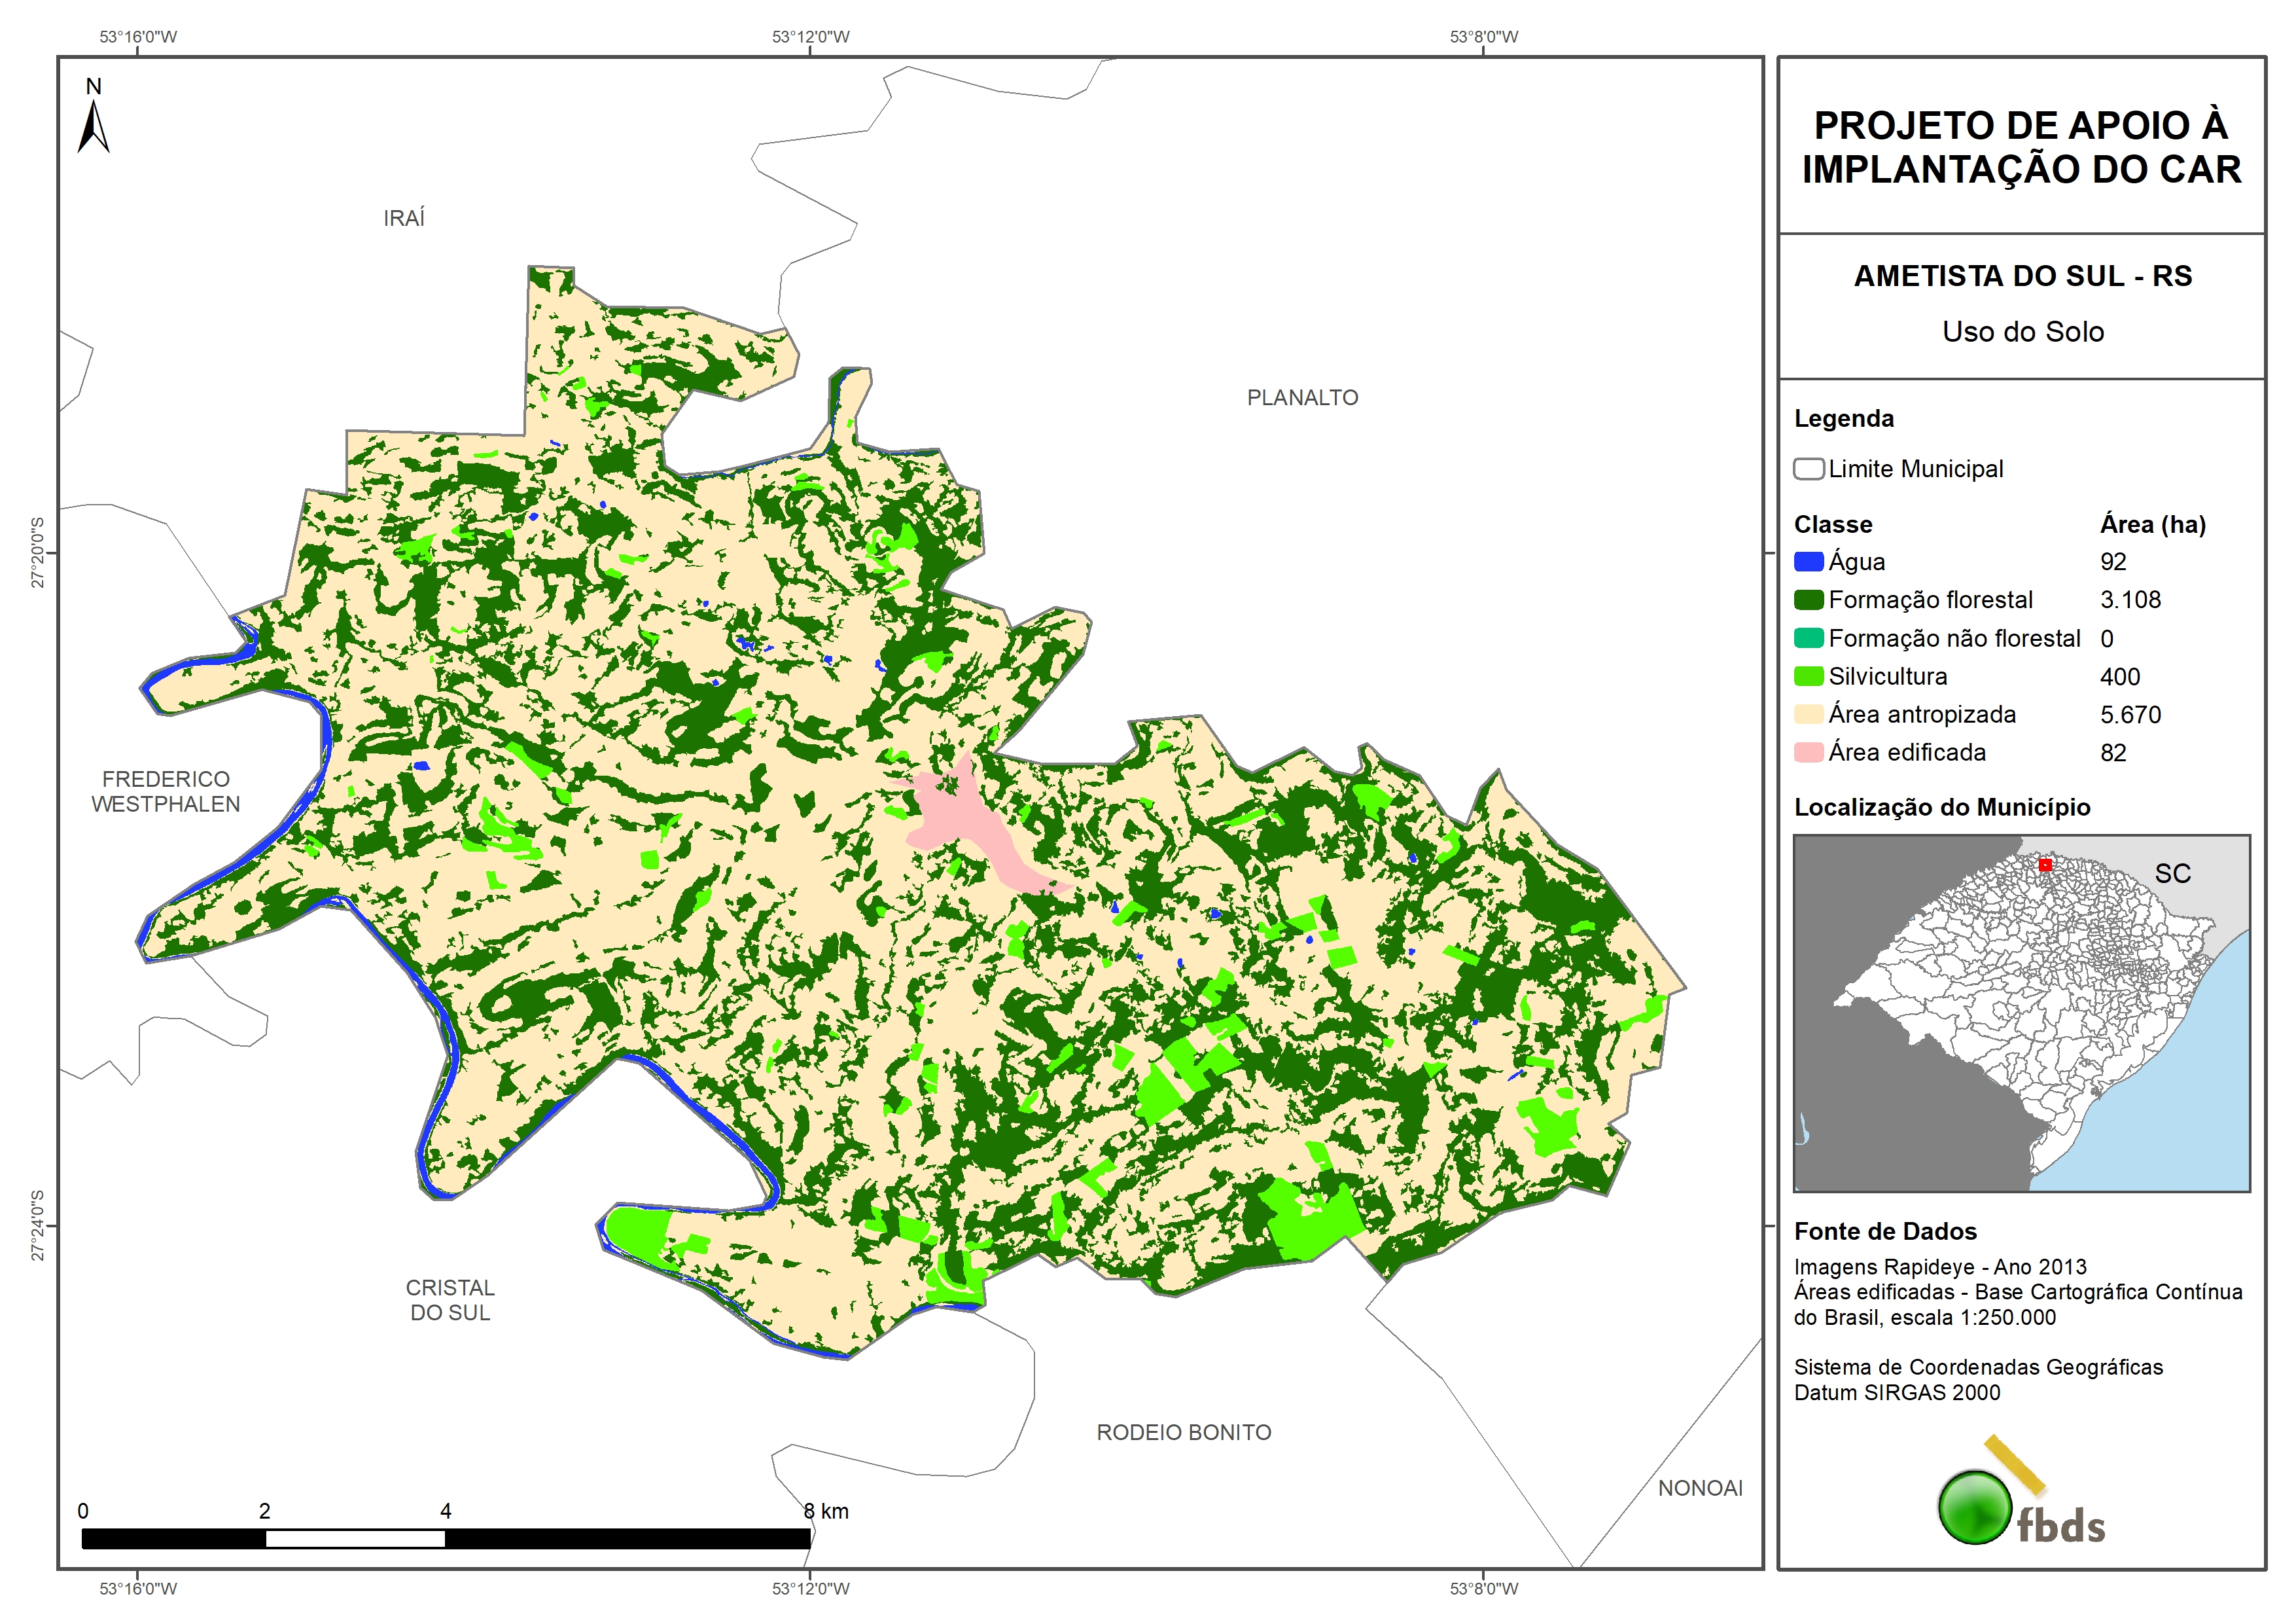Click the RODEIO BONITO label

click(x=1184, y=1432)
